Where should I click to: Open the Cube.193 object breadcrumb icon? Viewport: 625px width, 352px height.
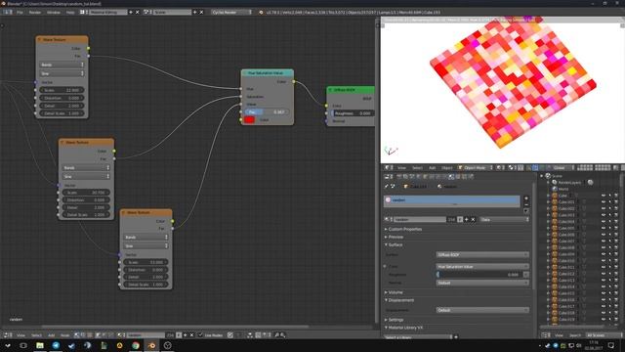(x=406, y=187)
